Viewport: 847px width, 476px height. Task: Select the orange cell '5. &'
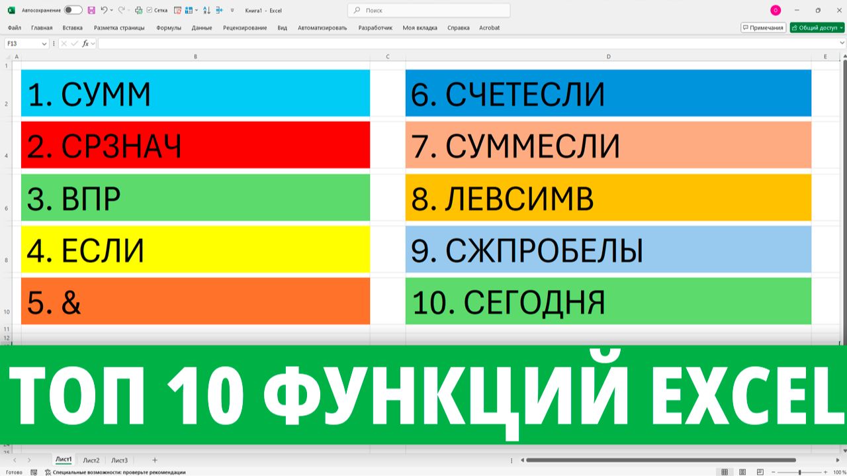(195, 301)
